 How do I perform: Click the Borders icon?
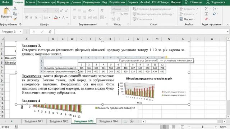coord(46,18)
